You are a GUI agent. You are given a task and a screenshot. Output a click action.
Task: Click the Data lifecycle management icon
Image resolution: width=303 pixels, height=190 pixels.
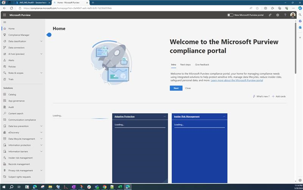pos(5,139)
